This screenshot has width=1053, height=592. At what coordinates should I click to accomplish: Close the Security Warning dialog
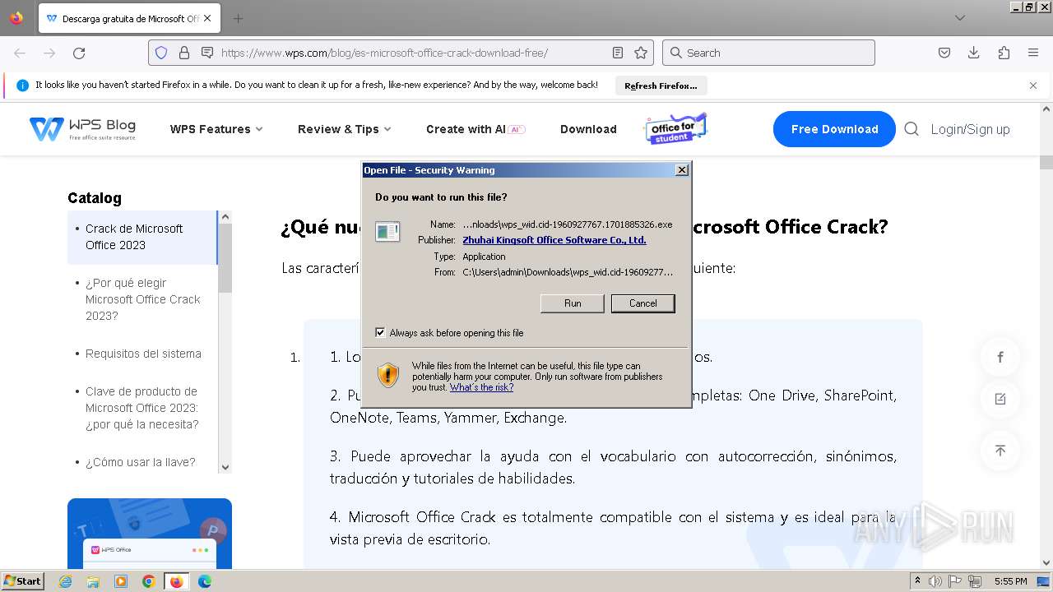(x=681, y=170)
